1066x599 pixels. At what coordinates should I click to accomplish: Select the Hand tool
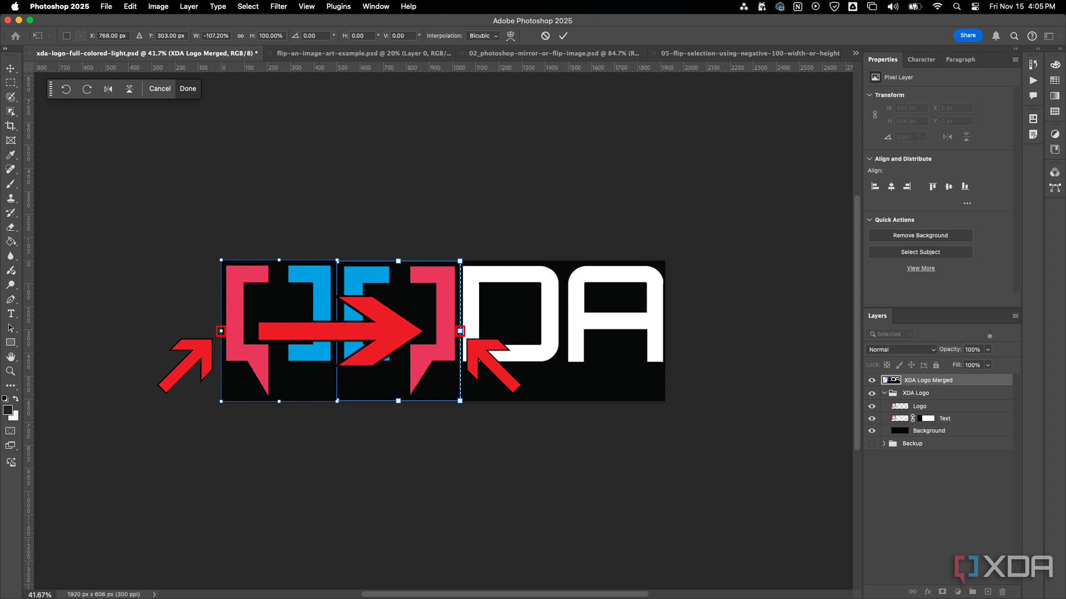(11, 357)
